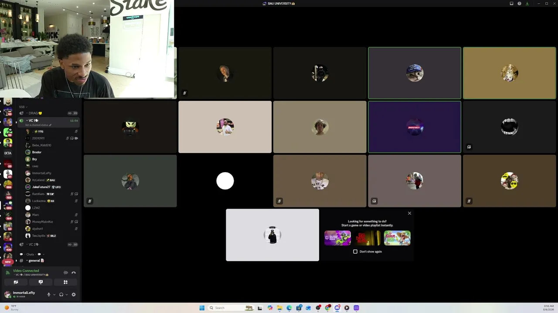
Task: Open the Discord help icon
Action: click(519, 3)
